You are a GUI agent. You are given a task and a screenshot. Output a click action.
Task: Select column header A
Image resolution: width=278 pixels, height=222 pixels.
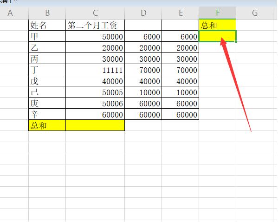(x=10, y=13)
